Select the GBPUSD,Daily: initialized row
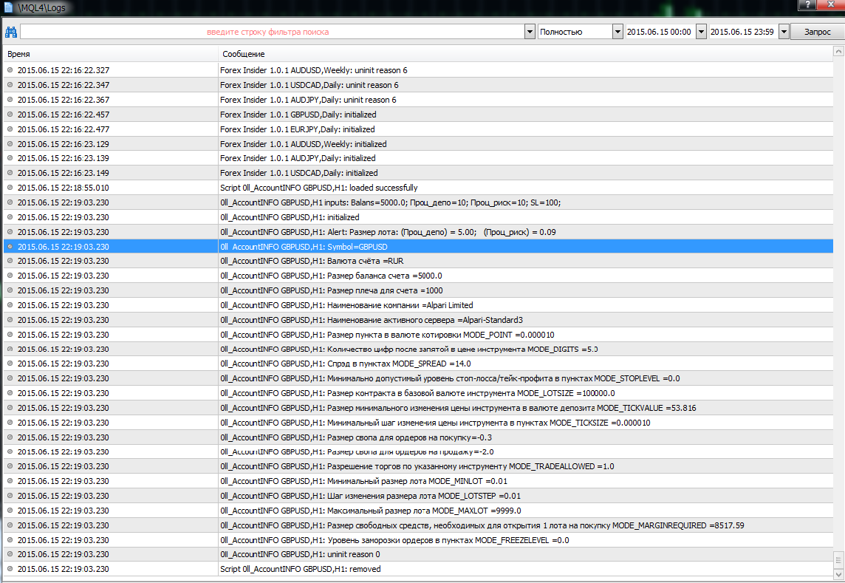 (x=418, y=115)
